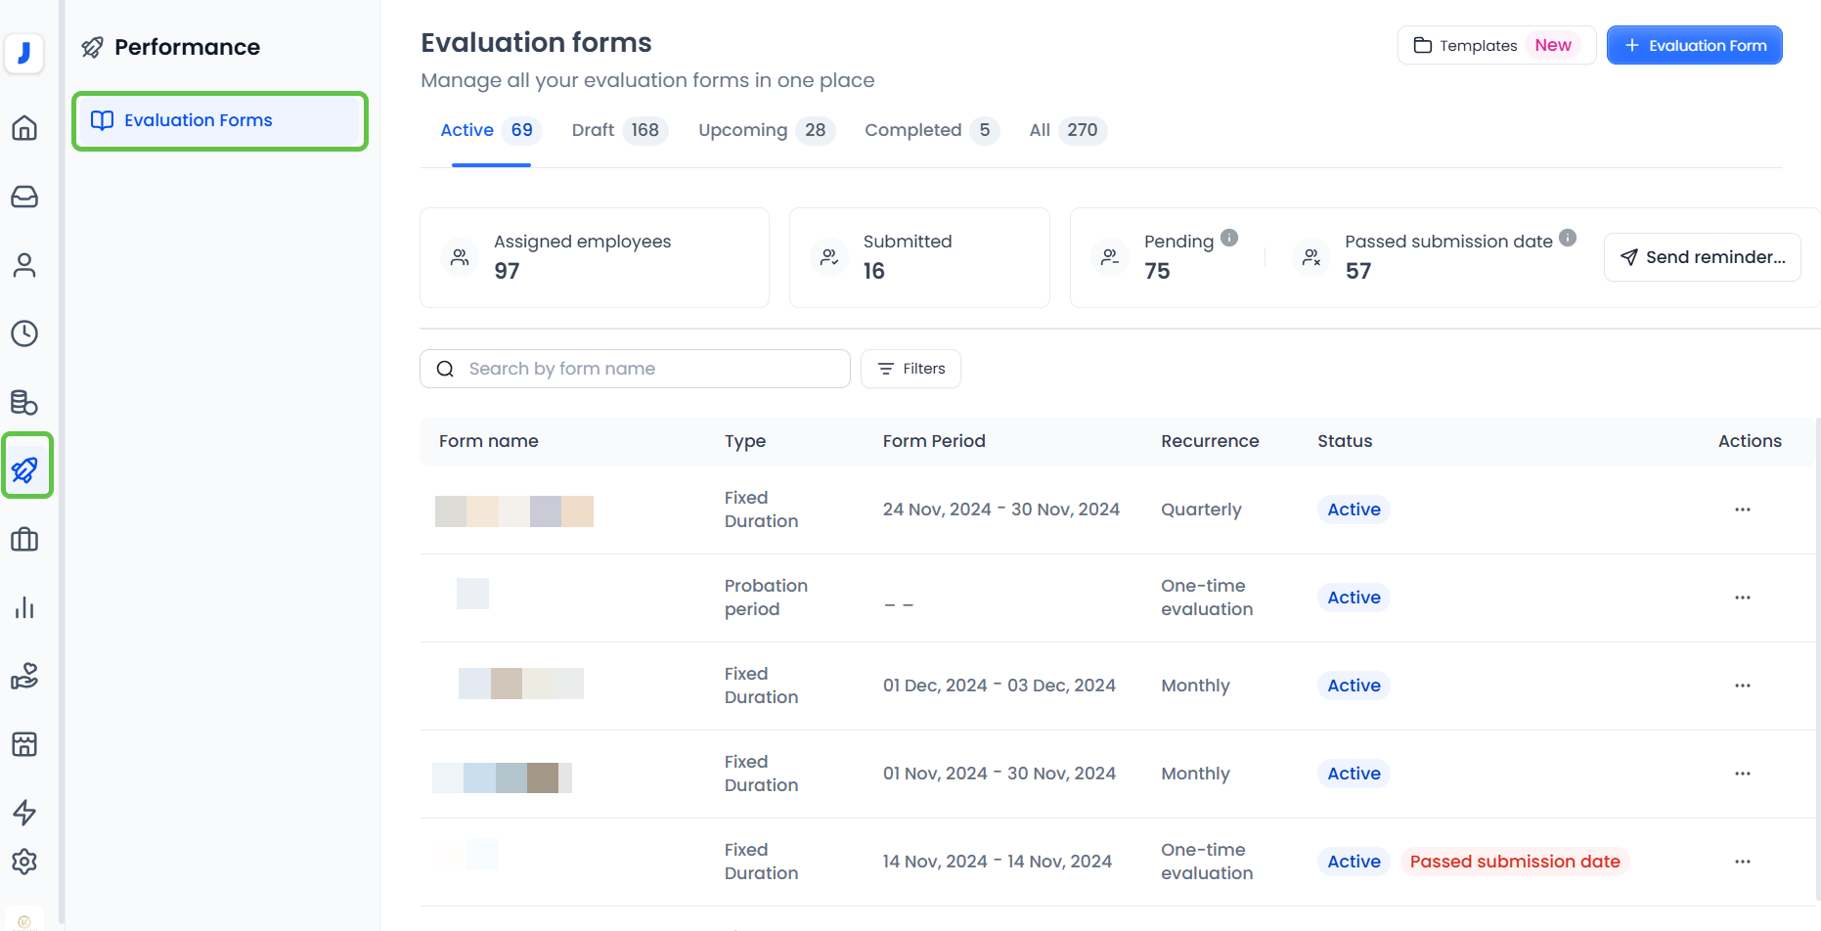
Task: Open the bar chart reports icon
Action: (24, 607)
